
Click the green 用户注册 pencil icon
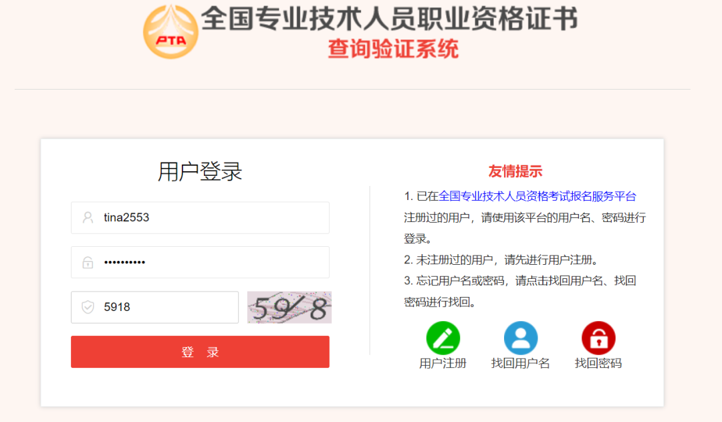pos(443,338)
